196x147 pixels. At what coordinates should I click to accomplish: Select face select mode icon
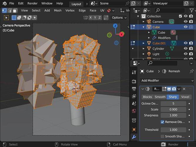(x=15, y=11)
